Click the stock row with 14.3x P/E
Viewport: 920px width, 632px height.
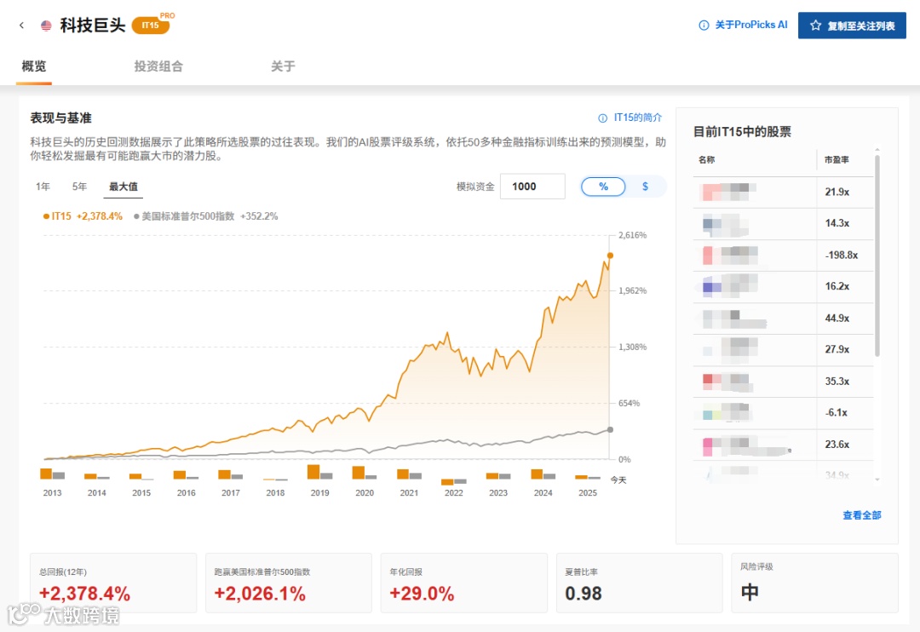point(784,223)
